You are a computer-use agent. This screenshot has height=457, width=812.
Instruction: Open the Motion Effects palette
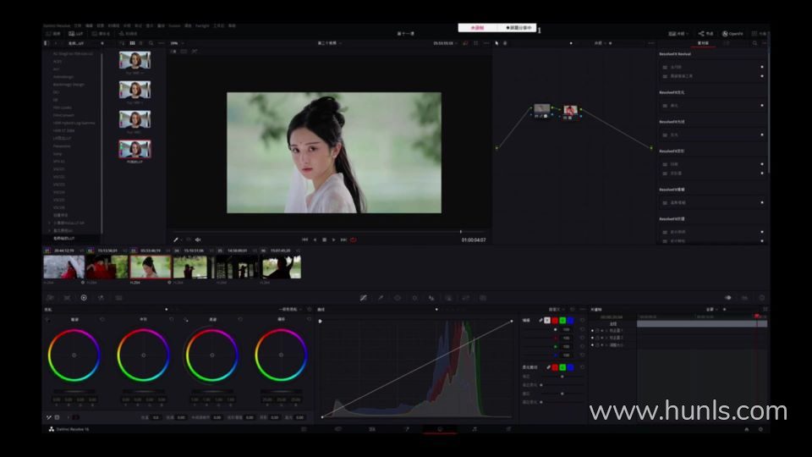118,298
